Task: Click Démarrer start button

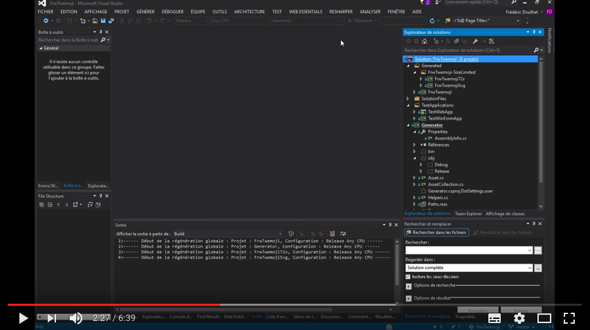Action: tap(362, 21)
